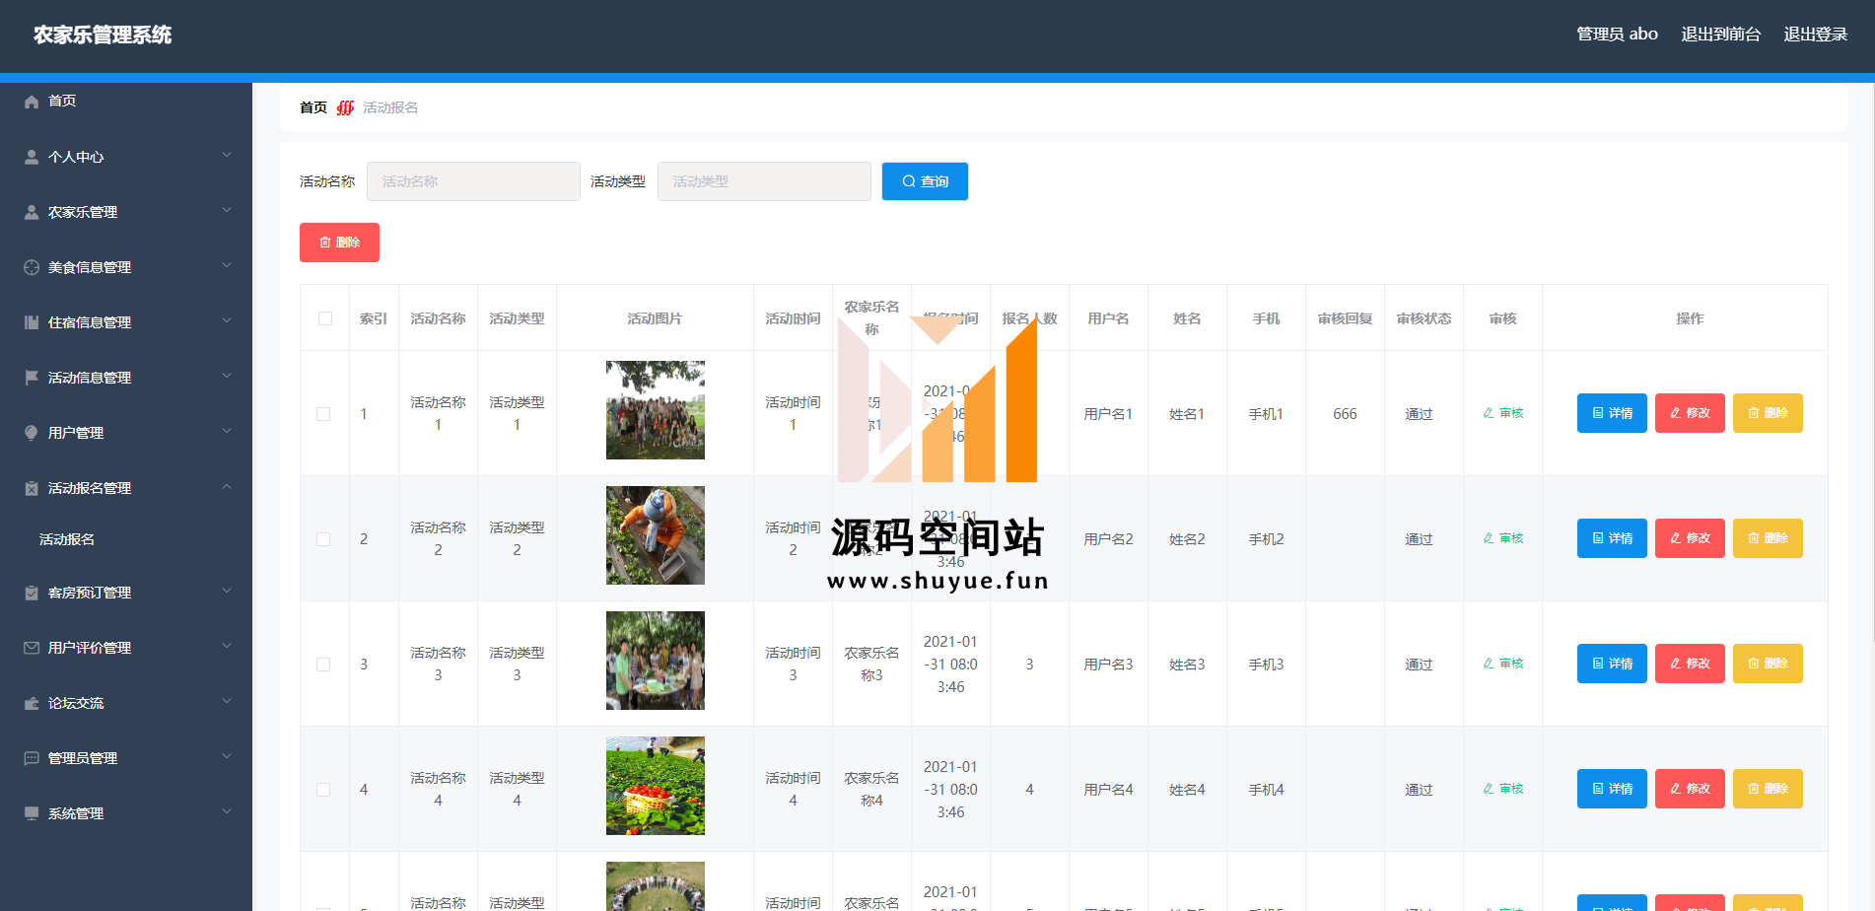Expand the 系统管理 menu arrow

tap(227, 811)
